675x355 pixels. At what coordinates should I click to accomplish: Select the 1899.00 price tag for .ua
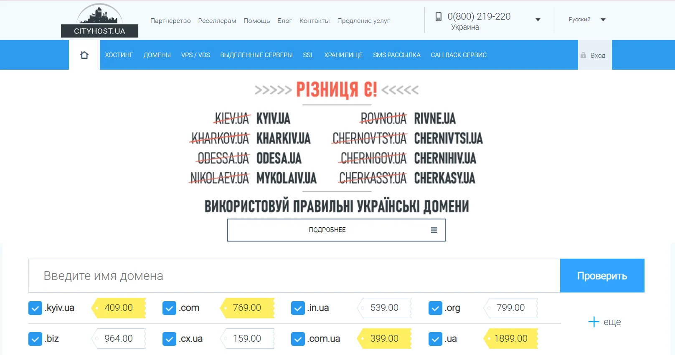tap(510, 339)
